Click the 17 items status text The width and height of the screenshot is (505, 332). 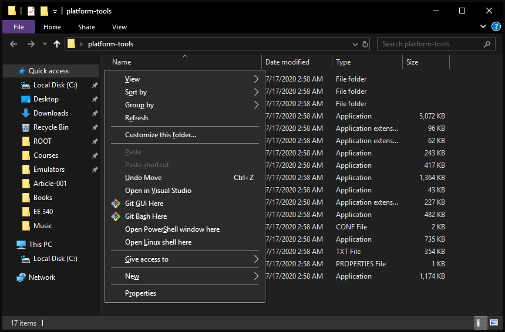[x=23, y=323]
